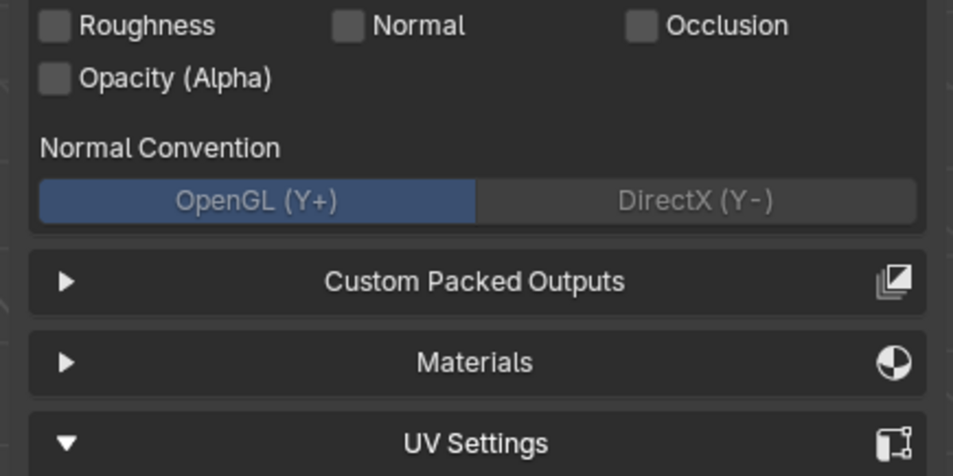Click the UV Settings header title text
953x476 pixels.
point(476,443)
